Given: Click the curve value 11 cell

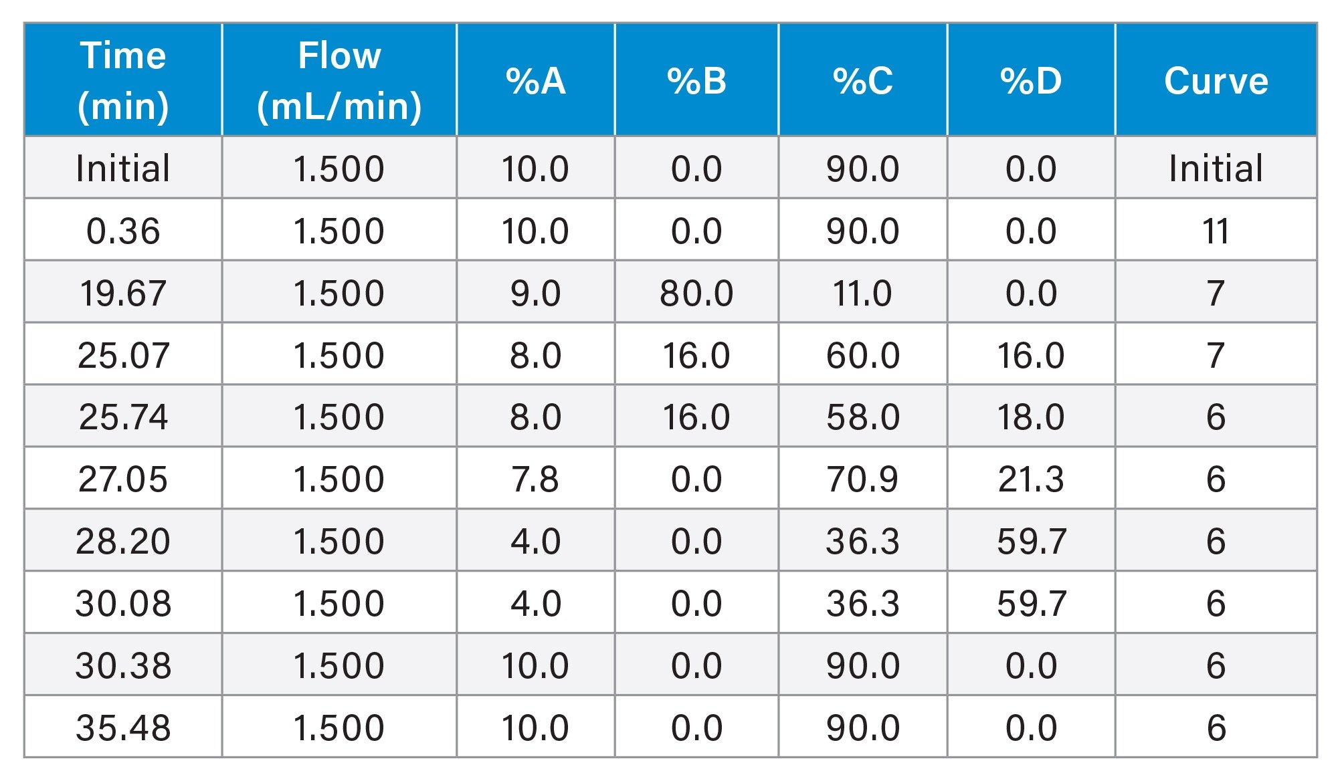Looking at the screenshot, I should click(x=1216, y=231).
